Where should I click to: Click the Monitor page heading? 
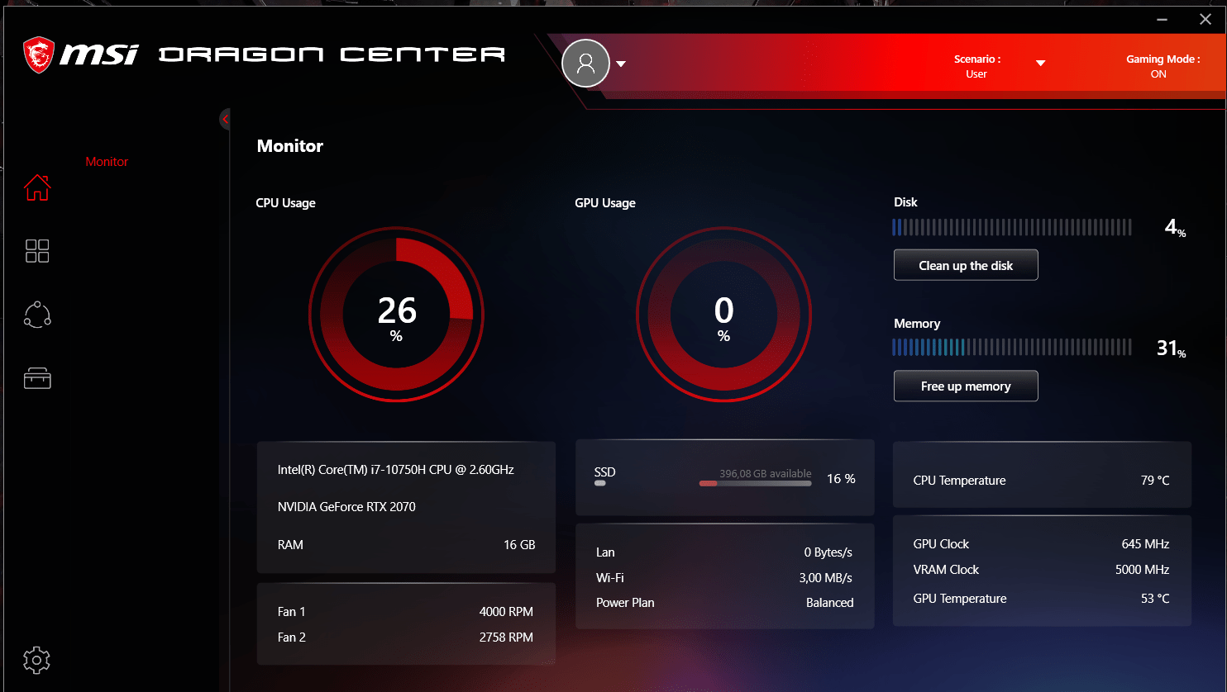[290, 146]
